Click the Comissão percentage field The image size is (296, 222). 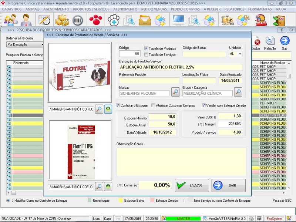click(x=155, y=185)
